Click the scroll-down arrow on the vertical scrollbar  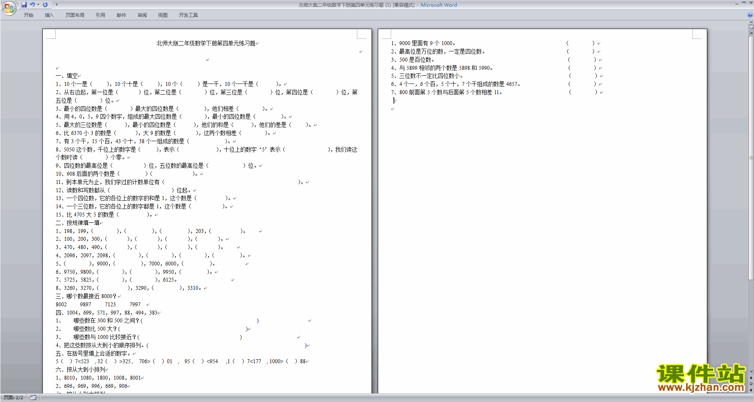click(x=751, y=372)
